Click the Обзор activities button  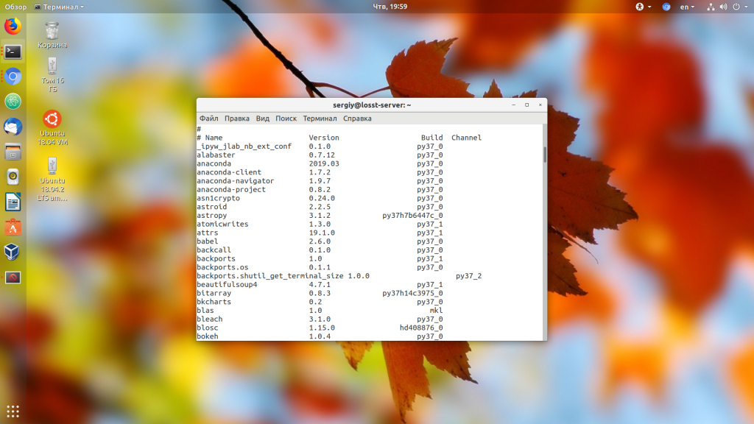tap(15, 7)
